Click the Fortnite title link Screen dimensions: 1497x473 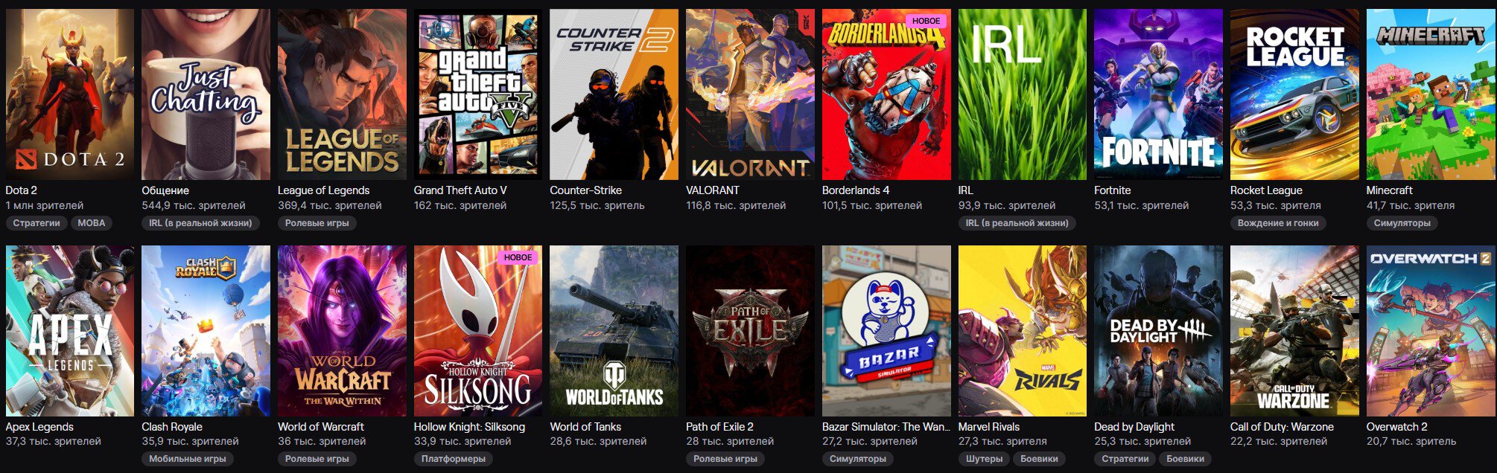pos(1112,190)
